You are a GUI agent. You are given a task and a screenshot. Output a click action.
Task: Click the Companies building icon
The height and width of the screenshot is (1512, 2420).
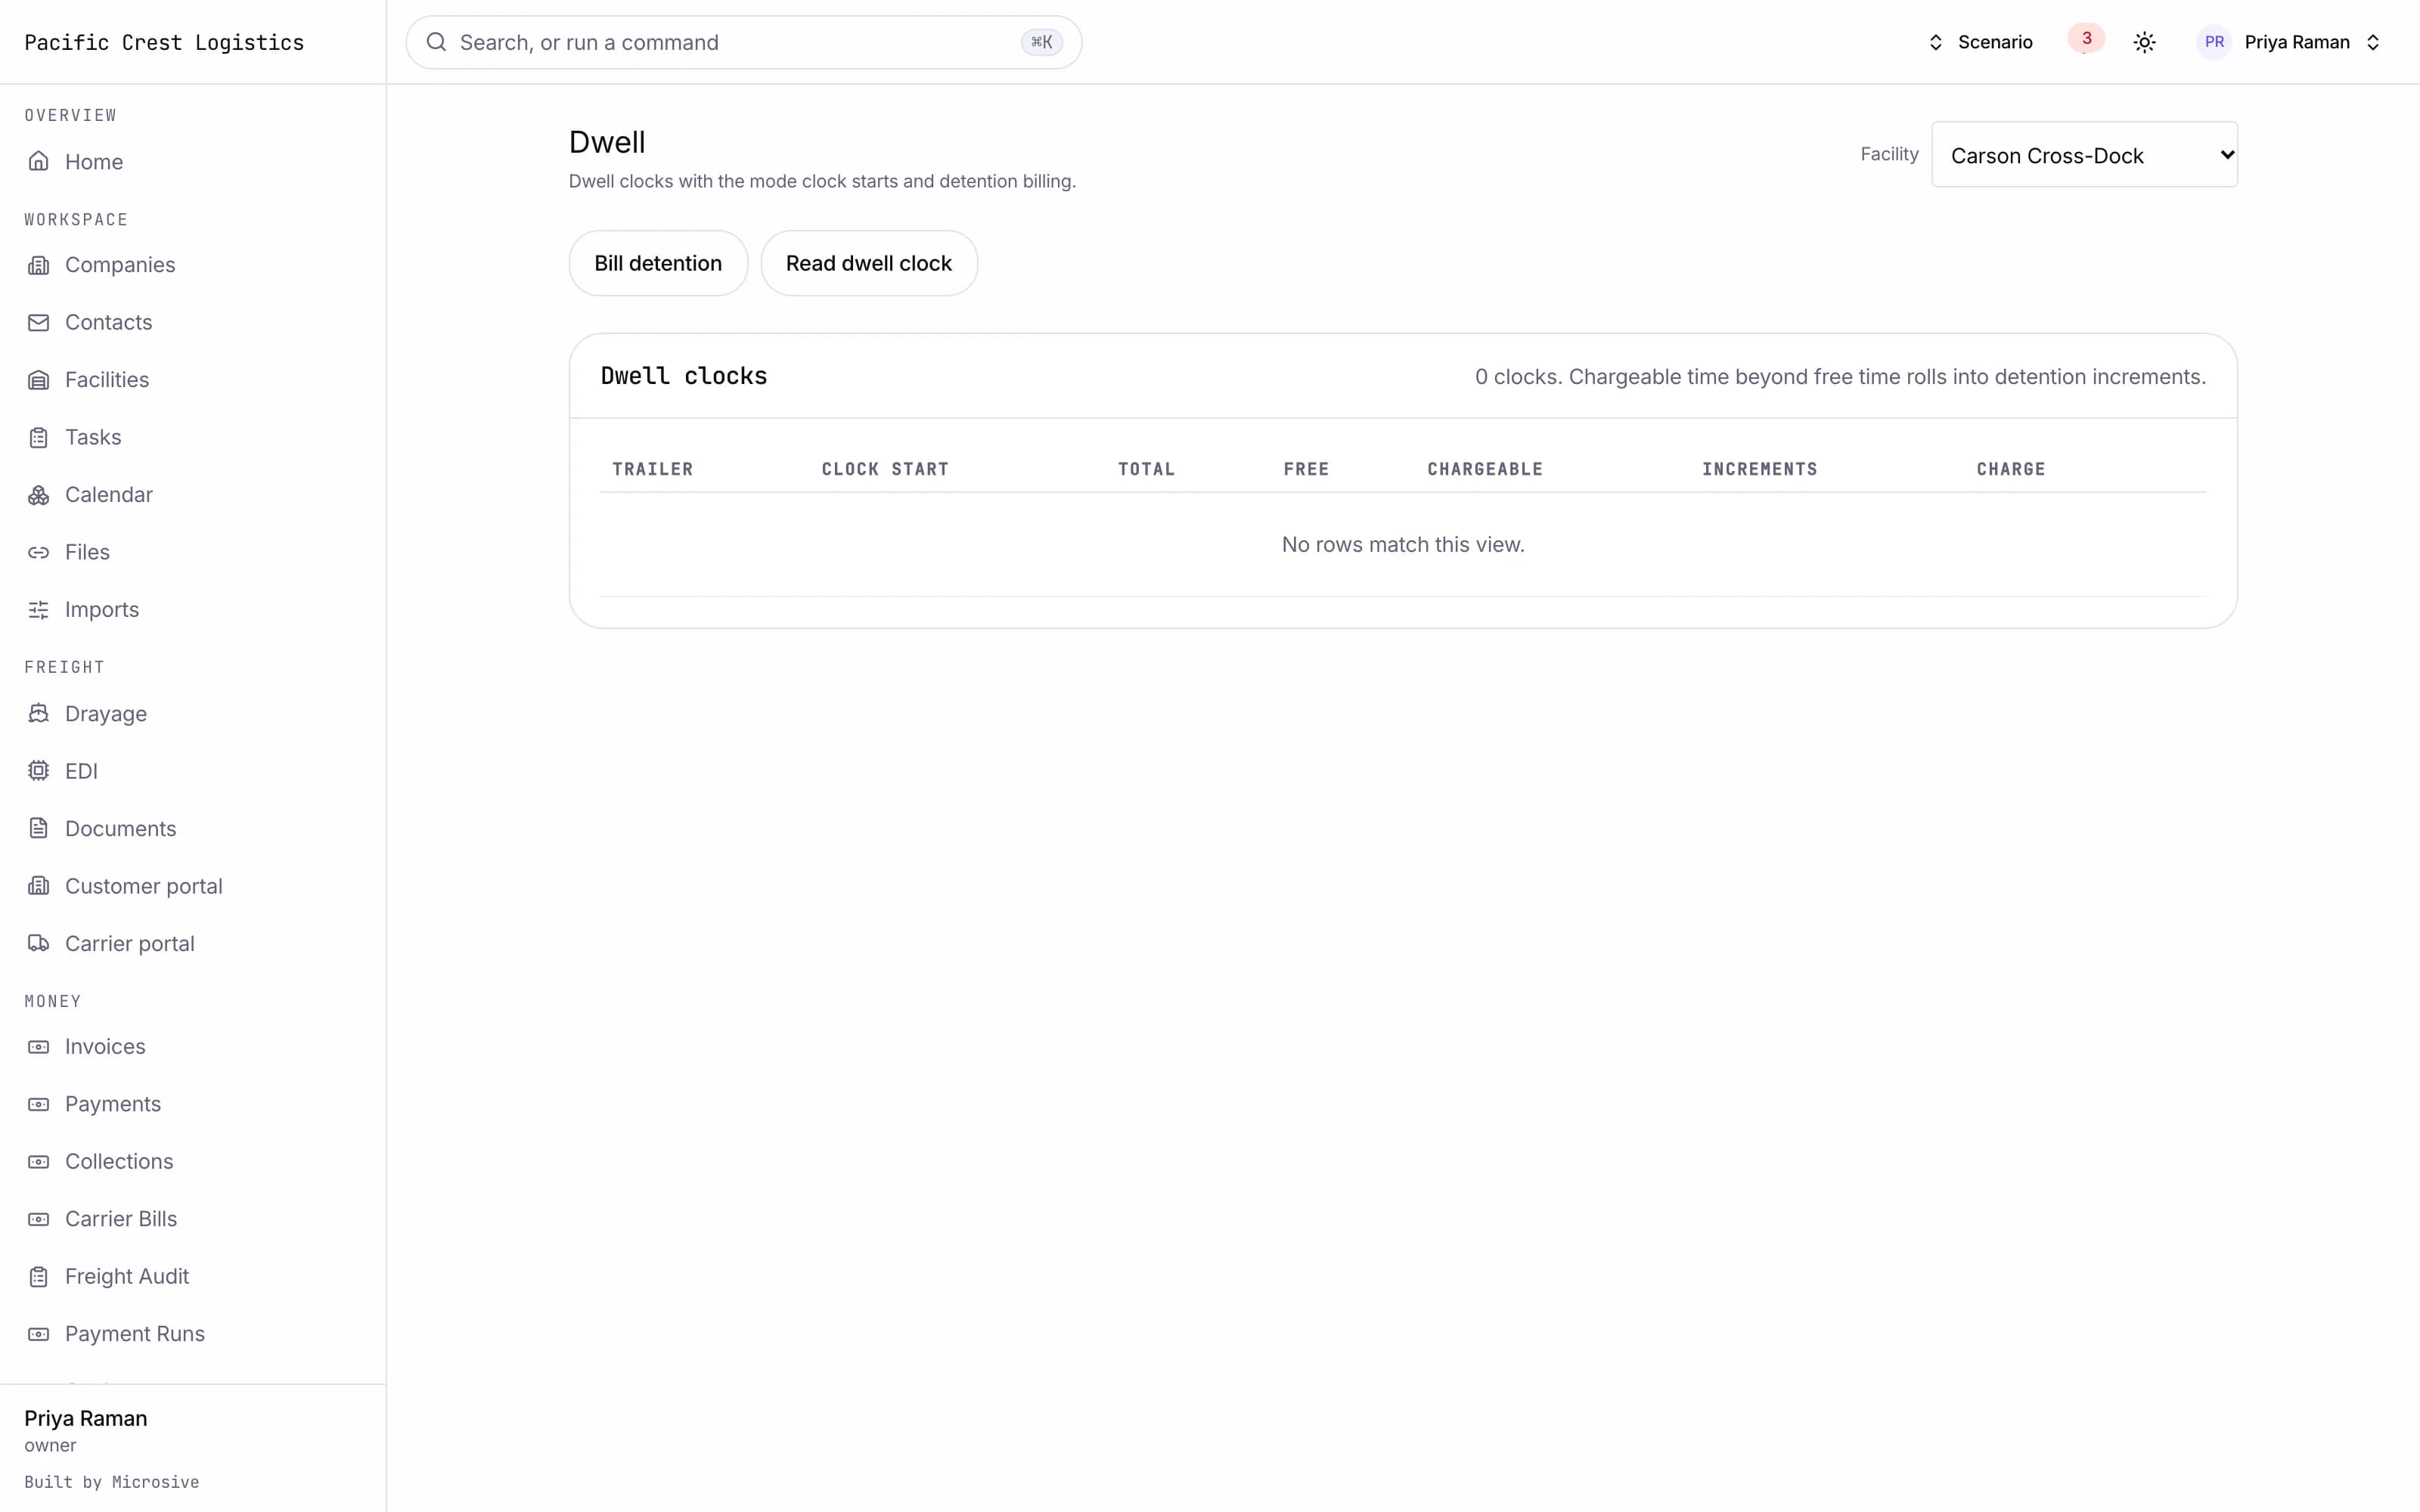point(38,265)
